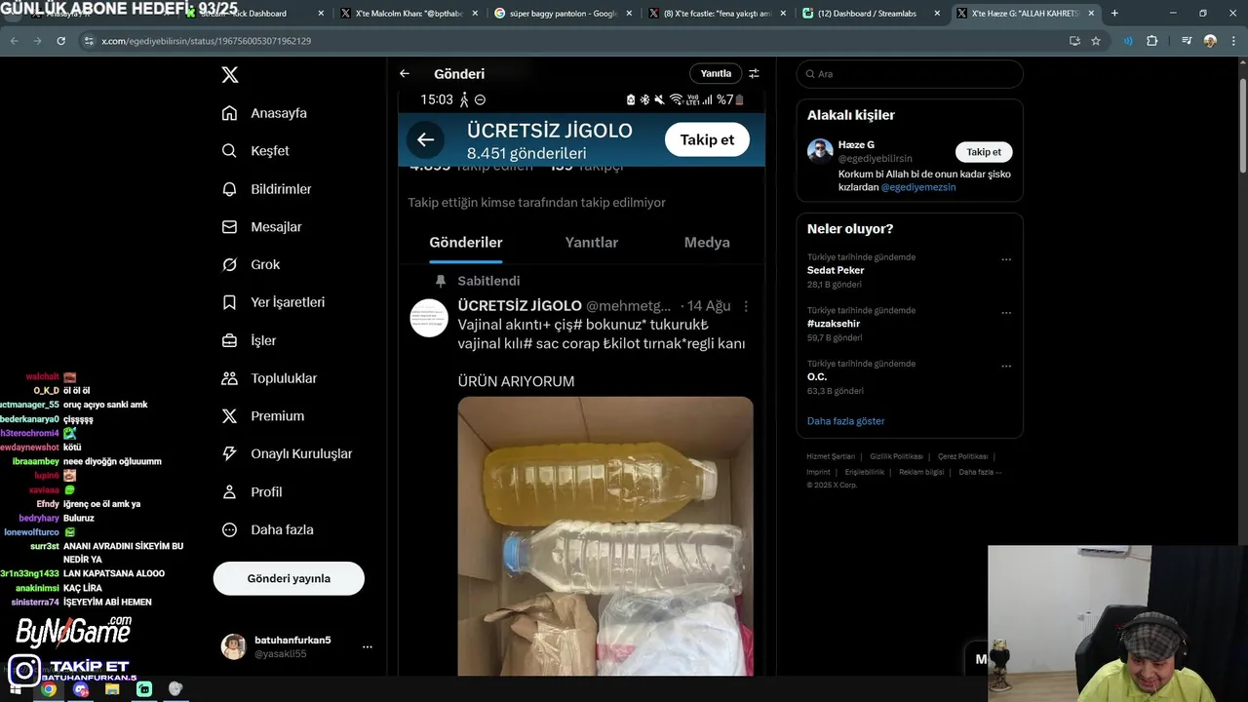Click Daha fazla göster under trends
1248x702 pixels.
point(846,421)
